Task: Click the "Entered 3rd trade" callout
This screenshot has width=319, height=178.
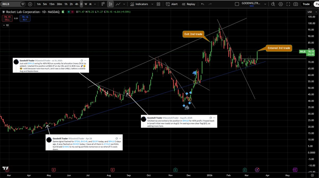Action: [x=279, y=48]
